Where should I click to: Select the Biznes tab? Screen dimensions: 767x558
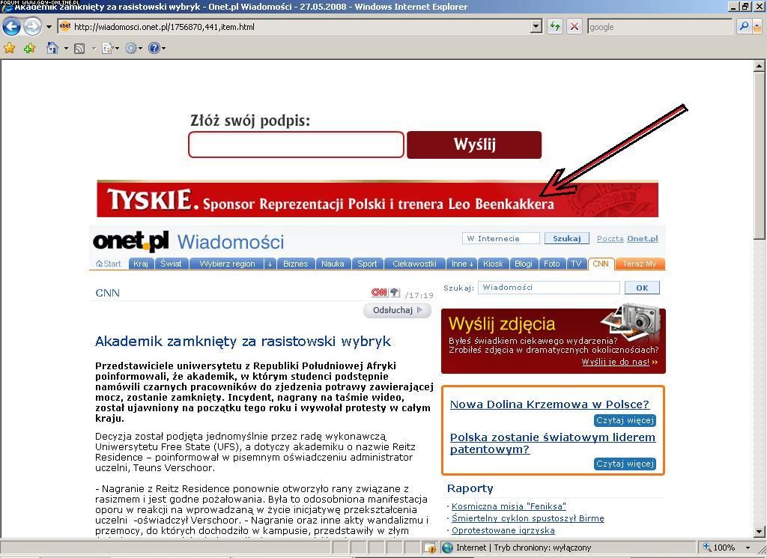click(296, 264)
